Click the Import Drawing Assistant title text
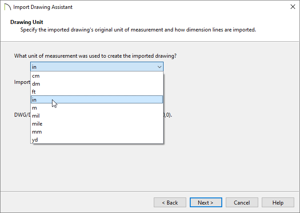300x213 pixels. point(43,7)
